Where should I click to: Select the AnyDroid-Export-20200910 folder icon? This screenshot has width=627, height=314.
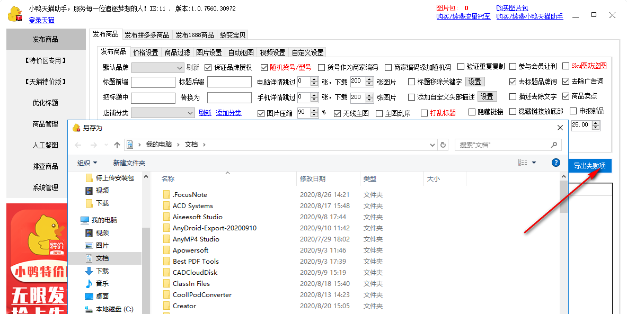pos(167,229)
